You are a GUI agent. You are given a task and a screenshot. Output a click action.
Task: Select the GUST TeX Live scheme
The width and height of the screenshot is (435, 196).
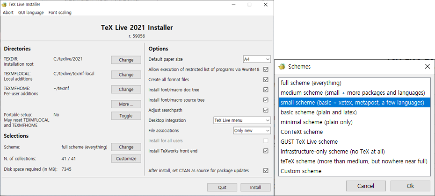tap(354, 142)
